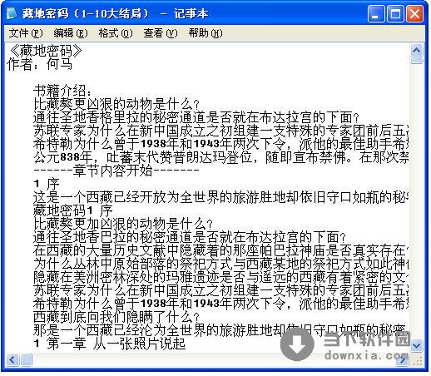The image size is (431, 376).
Task: Click the line 藏地密码1 序
Action: point(73,210)
